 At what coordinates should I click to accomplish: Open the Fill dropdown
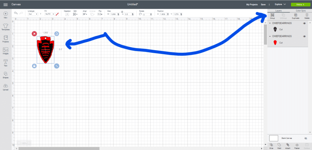click(x=49, y=14)
